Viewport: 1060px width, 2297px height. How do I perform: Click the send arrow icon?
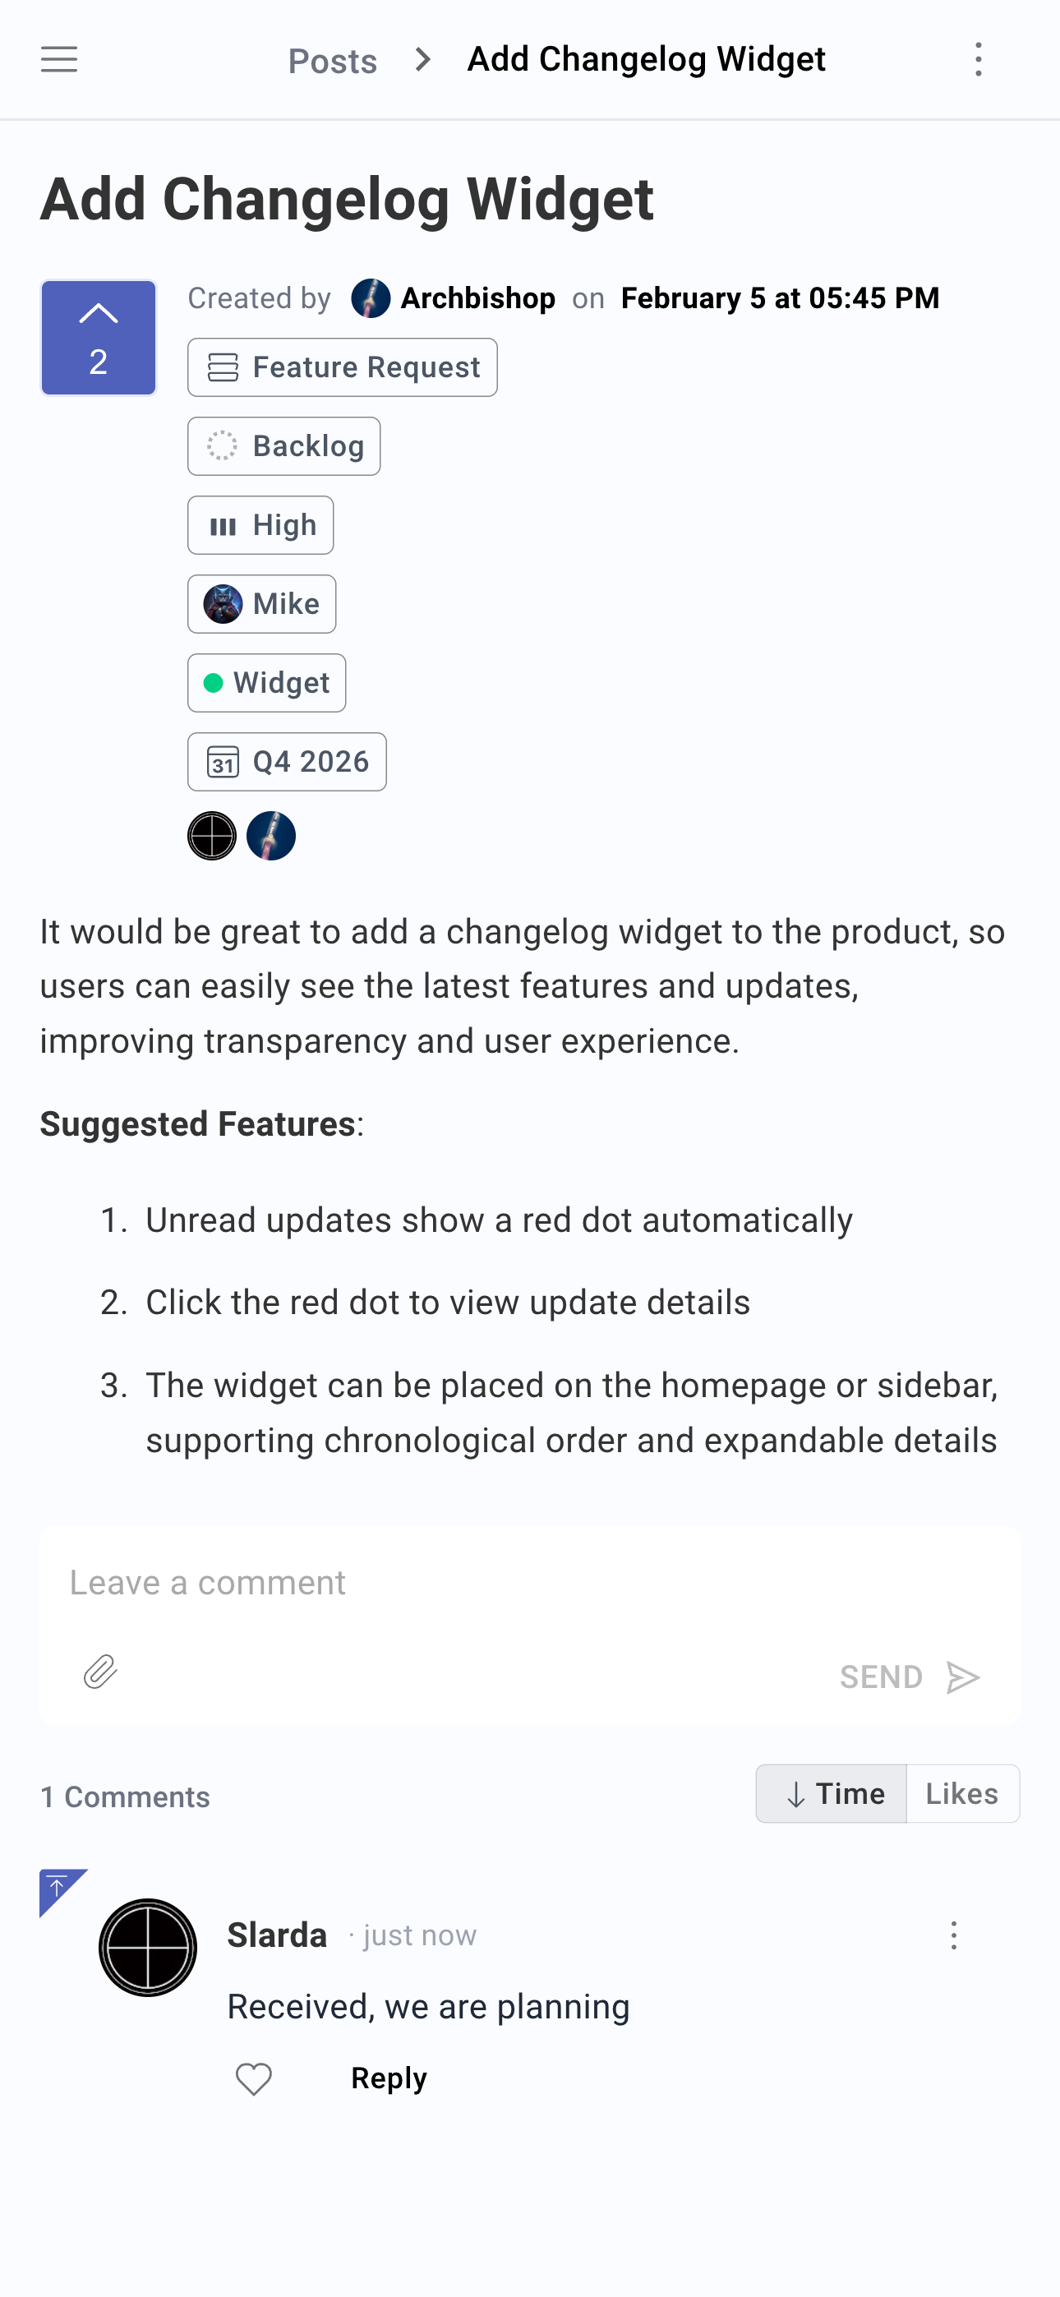[963, 1677]
